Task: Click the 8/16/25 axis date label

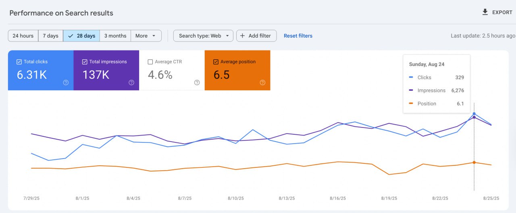Action: tap(338, 198)
